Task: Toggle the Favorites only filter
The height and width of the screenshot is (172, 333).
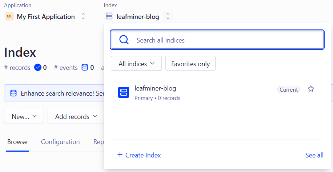Action: [190, 64]
